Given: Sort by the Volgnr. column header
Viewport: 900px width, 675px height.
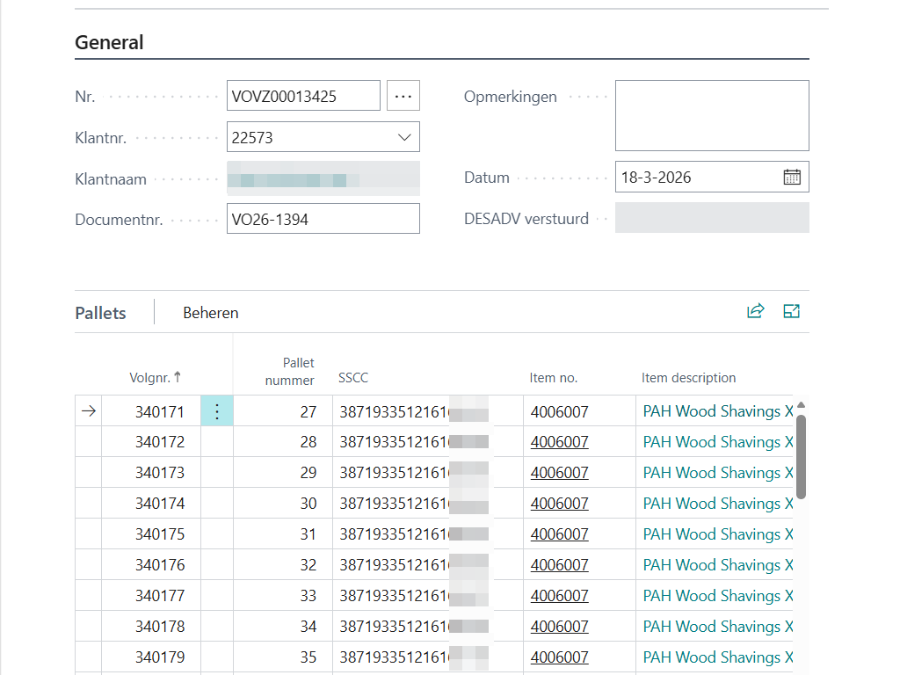Looking at the screenshot, I should coord(155,378).
